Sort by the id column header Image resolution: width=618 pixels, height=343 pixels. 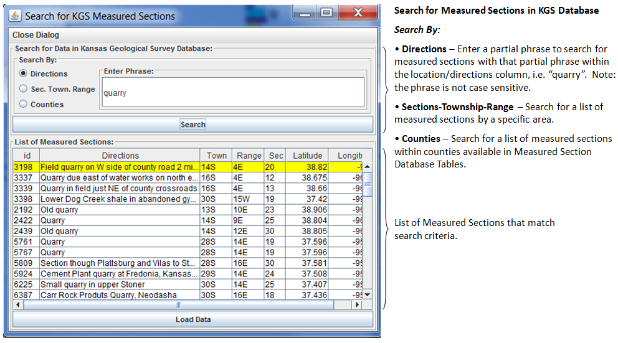point(26,156)
